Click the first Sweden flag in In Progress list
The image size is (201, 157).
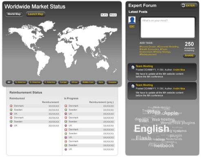[x=66, y=110]
